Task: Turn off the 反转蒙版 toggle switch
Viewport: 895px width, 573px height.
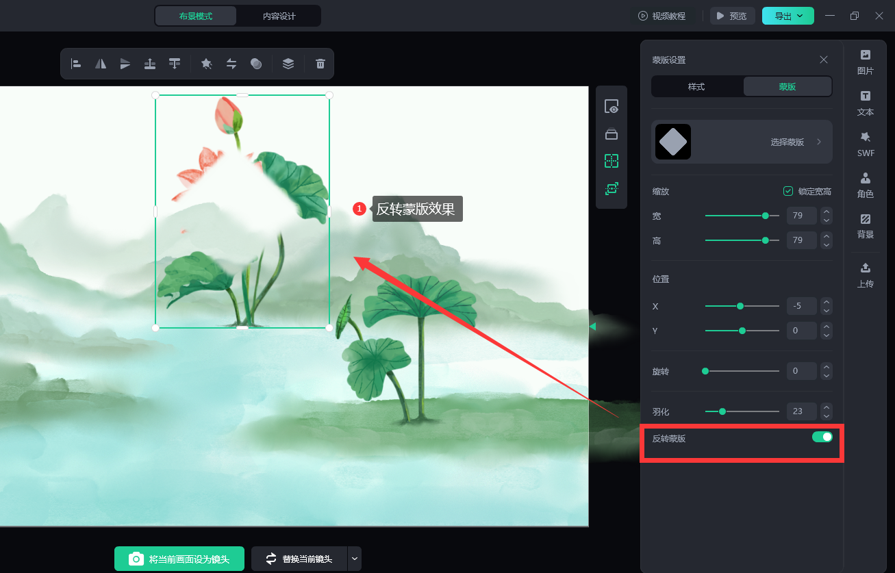Action: 822,437
